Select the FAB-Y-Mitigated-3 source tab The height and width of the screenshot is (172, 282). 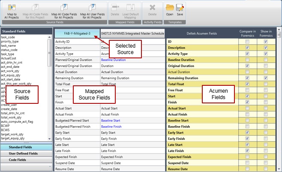(77, 33)
